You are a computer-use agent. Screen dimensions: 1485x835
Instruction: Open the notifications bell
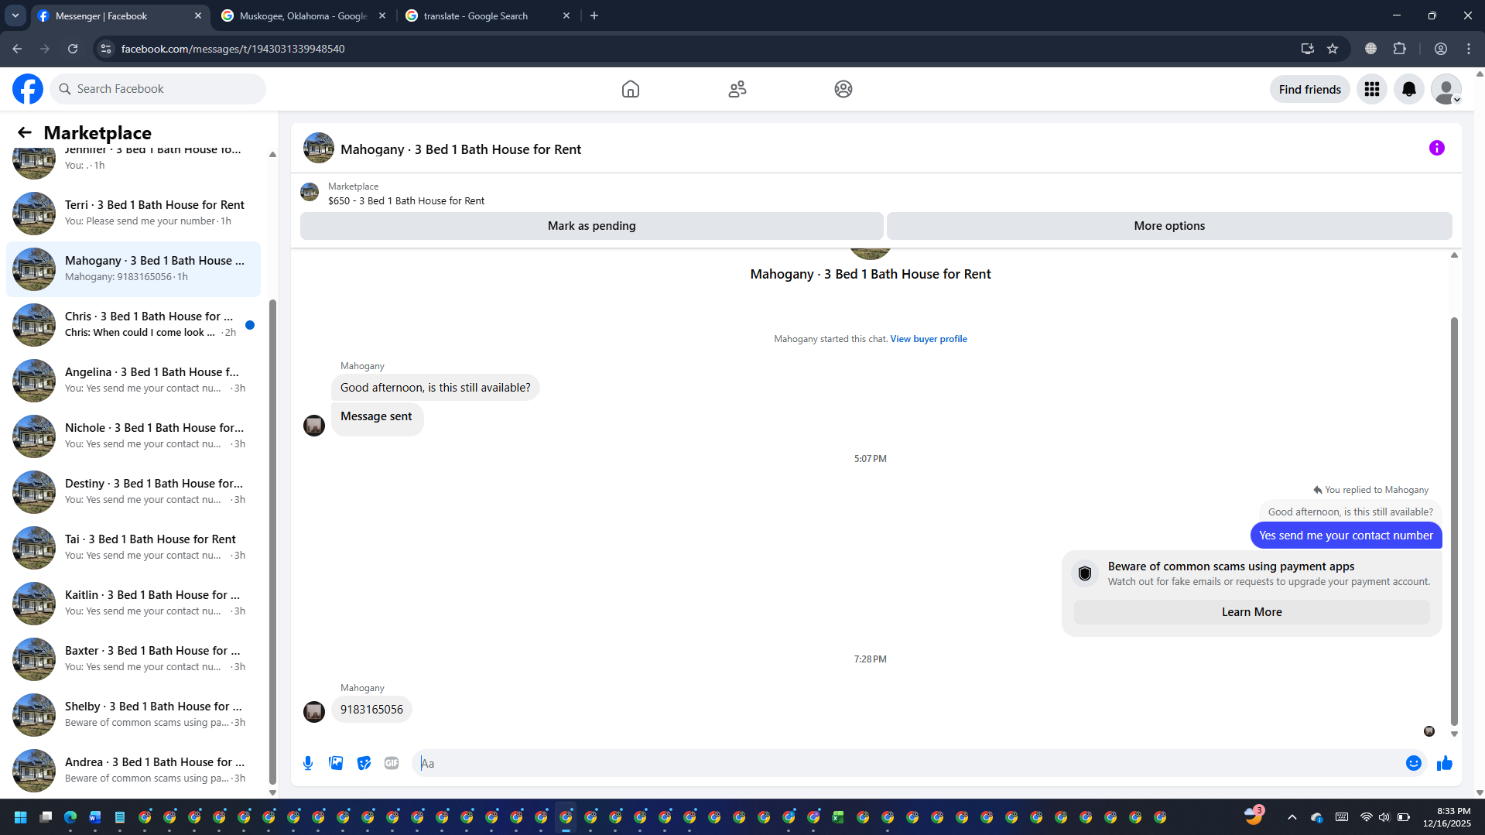(1409, 89)
